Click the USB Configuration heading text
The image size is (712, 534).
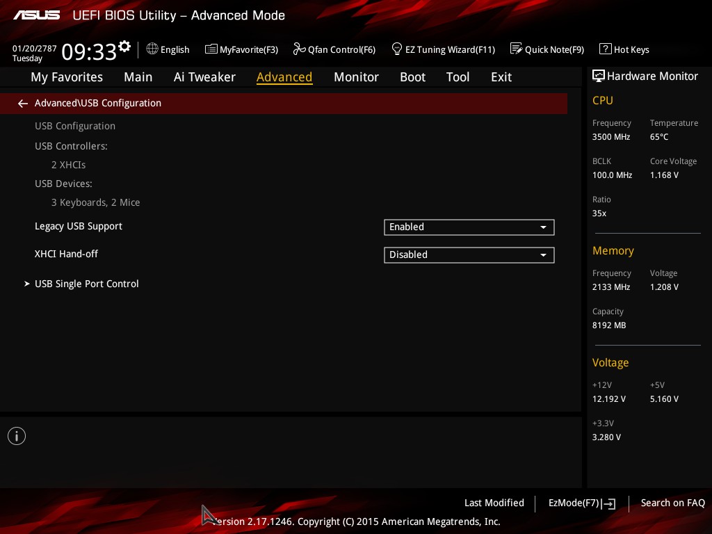tap(75, 127)
